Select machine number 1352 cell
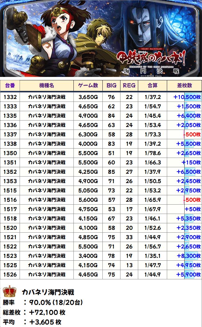The width and height of the screenshot is (202, 327). point(10,172)
